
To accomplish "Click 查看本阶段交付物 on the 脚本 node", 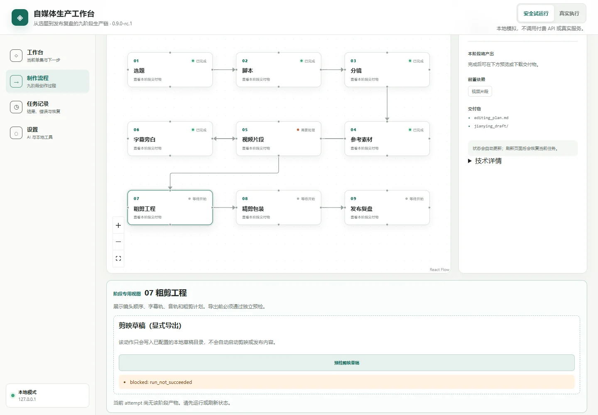I will coord(256,79).
